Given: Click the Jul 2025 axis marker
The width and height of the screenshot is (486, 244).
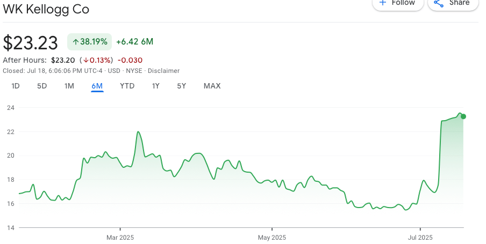Looking at the screenshot, I should [420, 238].
